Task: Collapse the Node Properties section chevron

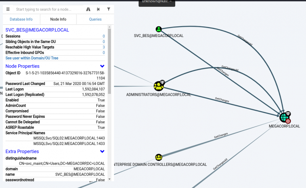Action: click(x=102, y=66)
